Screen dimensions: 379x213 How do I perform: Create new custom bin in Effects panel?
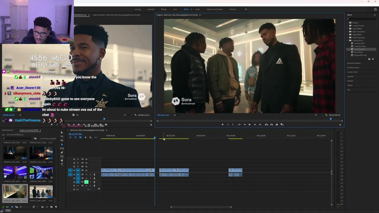(x=369, y=59)
